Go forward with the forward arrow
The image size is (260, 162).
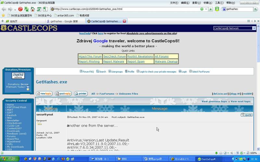[x=10, y=9]
